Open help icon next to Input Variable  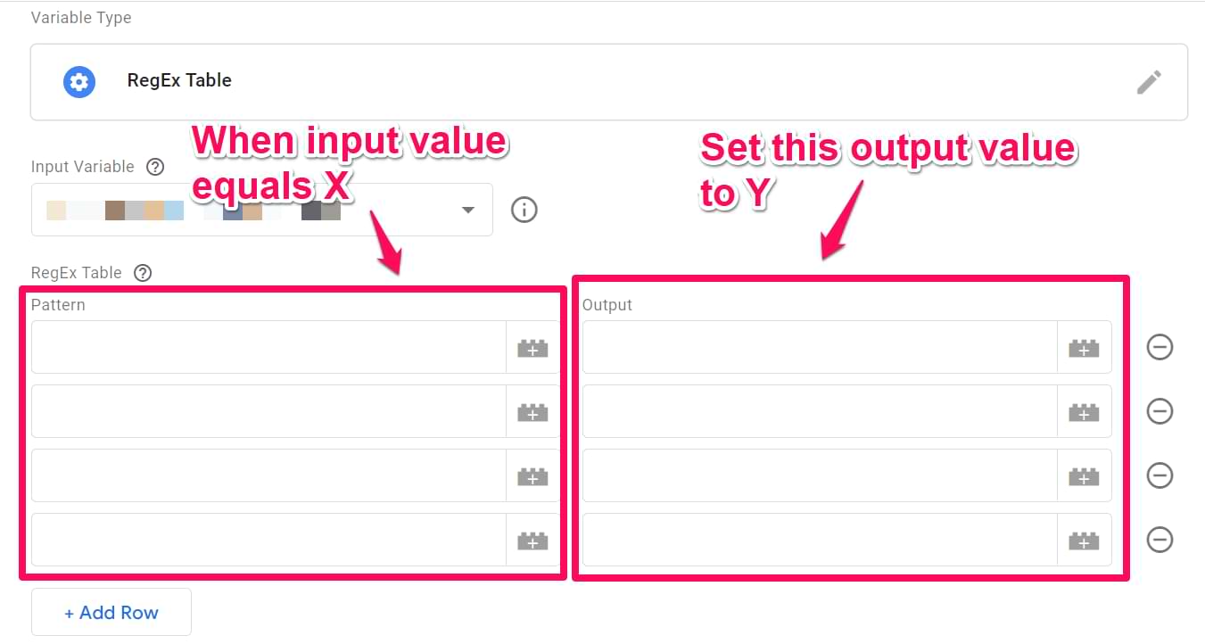(x=155, y=167)
